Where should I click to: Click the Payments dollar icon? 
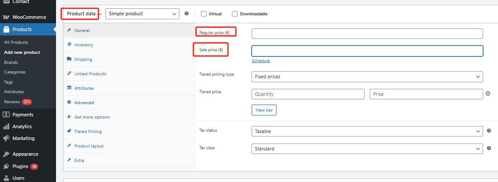6,115
